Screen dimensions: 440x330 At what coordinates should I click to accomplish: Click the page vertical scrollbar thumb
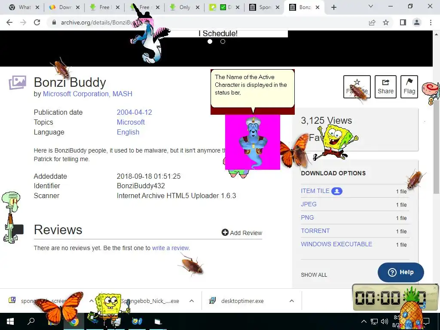pos(436,146)
